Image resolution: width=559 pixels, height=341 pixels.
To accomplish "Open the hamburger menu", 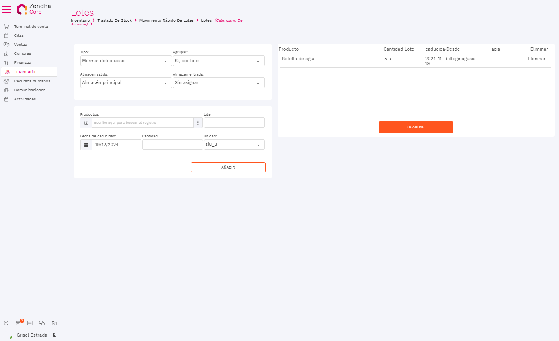I will pos(7,9).
